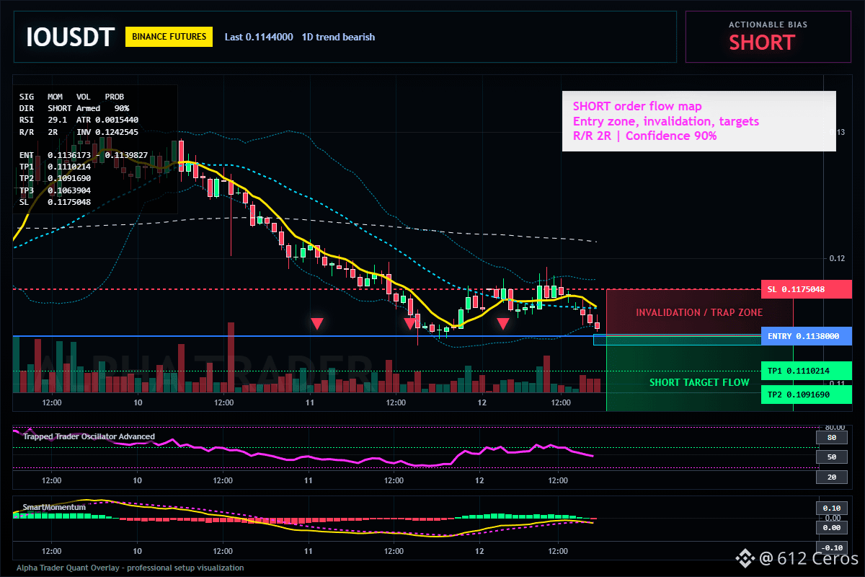
Task: Click the ENT 0.1136173 - 0.1139827 row
Action: (84, 155)
